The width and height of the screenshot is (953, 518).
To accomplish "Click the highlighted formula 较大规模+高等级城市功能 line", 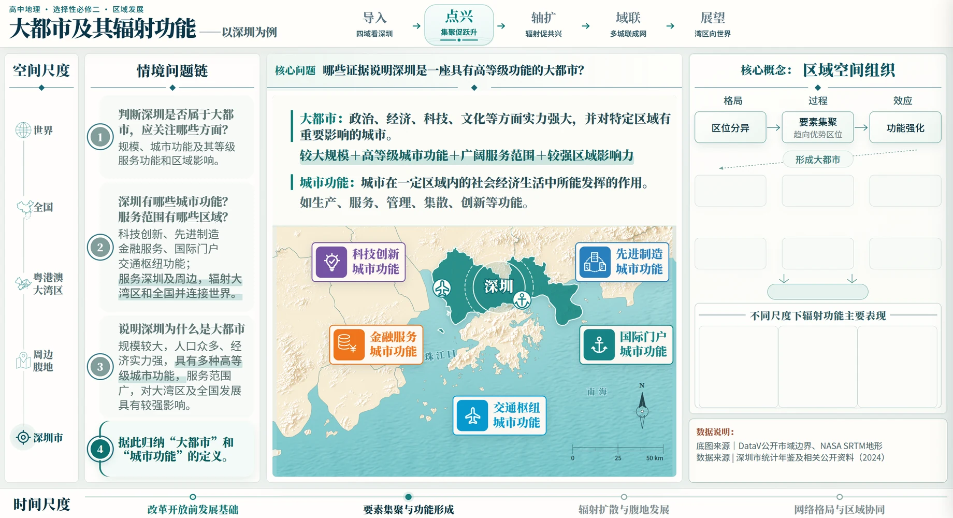I will point(467,155).
